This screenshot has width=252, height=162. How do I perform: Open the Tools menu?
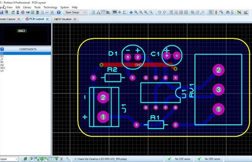(x=37, y=8)
